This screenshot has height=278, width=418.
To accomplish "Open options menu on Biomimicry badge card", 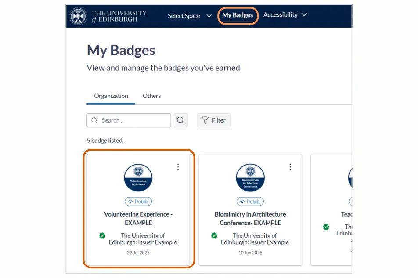I will click(290, 167).
